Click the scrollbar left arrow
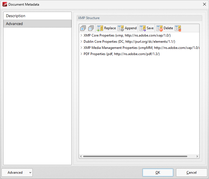Image resolution: width=209 pixels, height=179 pixels. coord(81,157)
